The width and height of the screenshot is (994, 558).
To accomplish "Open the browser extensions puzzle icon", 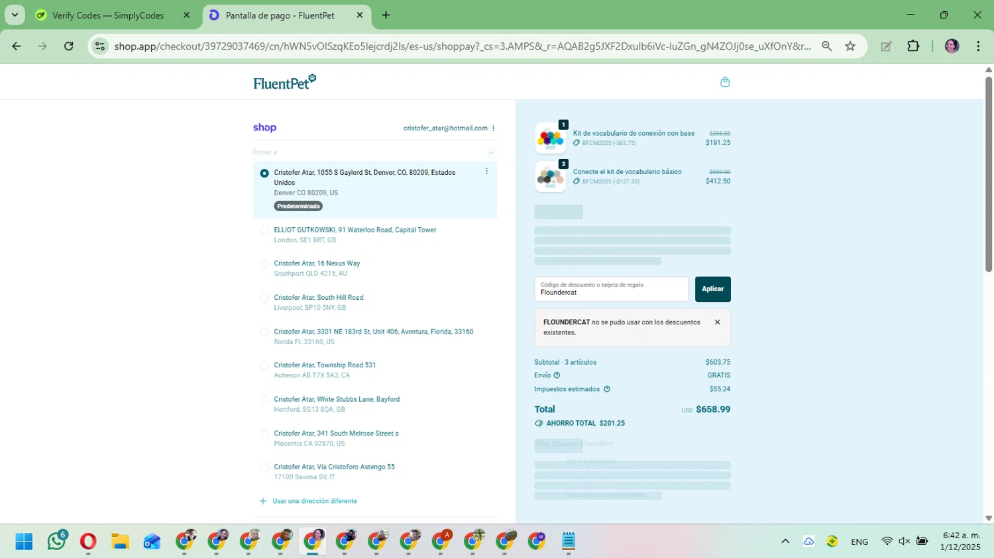I will pos(913,46).
